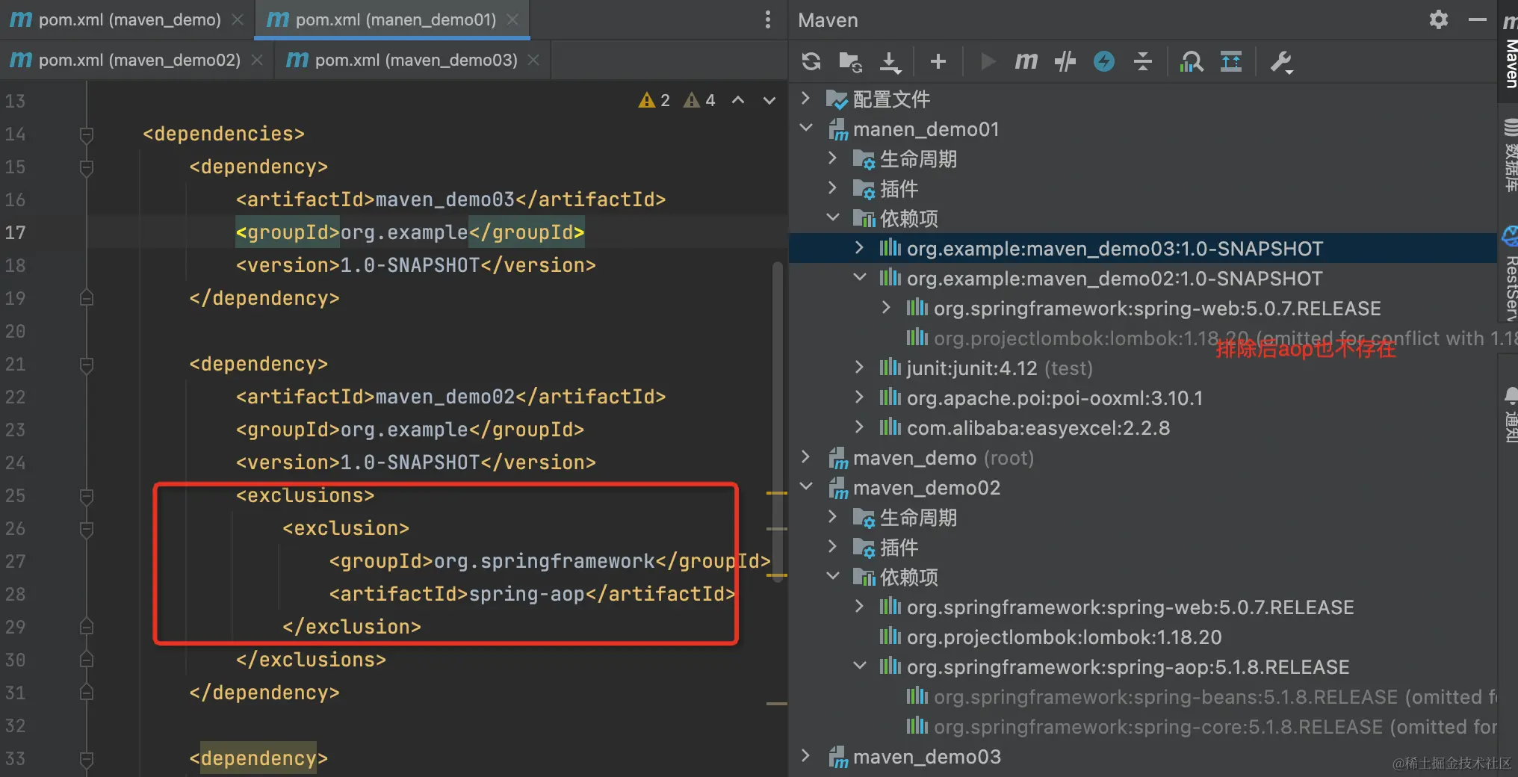Show Maven dependencies diagram
The height and width of the screenshot is (777, 1518).
(1192, 61)
